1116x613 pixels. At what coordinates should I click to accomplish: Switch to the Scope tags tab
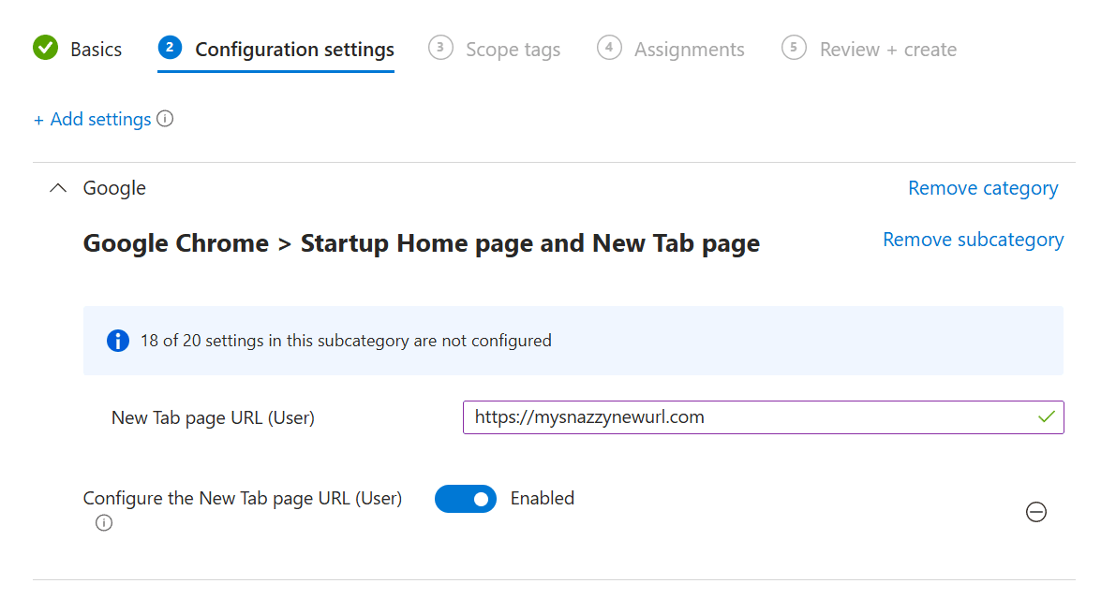[513, 49]
